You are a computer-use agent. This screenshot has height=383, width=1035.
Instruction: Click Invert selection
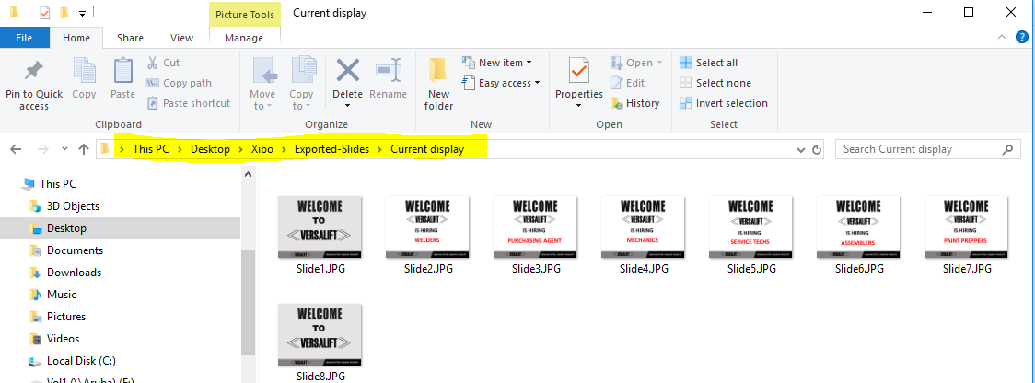[724, 103]
